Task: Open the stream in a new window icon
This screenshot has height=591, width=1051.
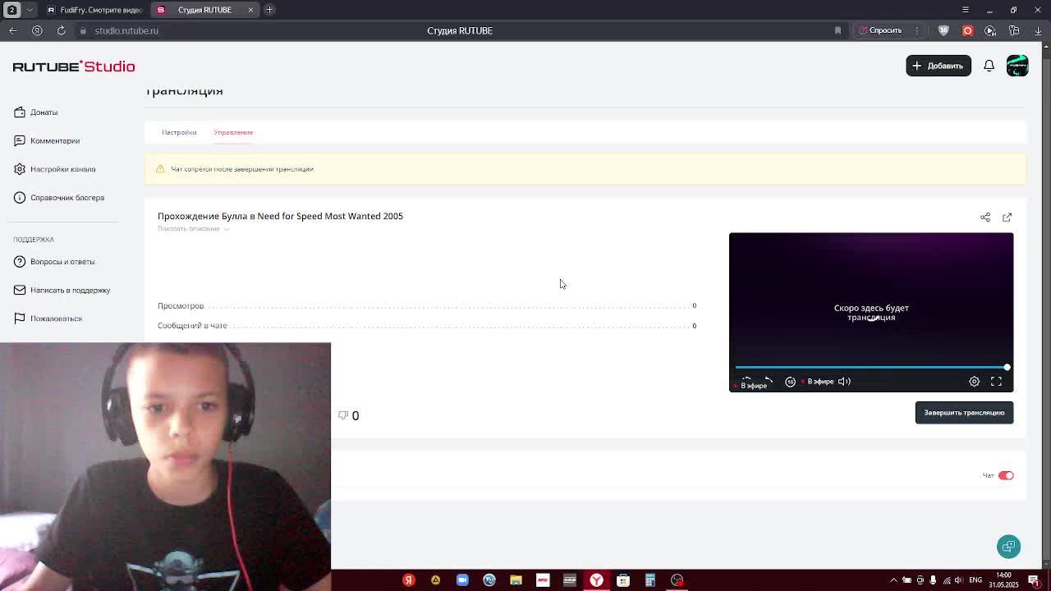Action: point(1007,218)
